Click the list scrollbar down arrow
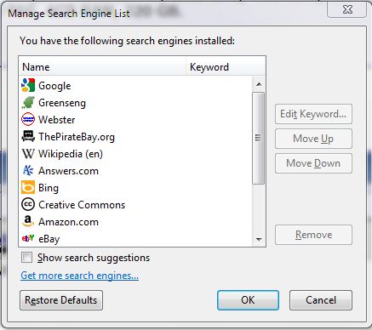 (x=259, y=239)
